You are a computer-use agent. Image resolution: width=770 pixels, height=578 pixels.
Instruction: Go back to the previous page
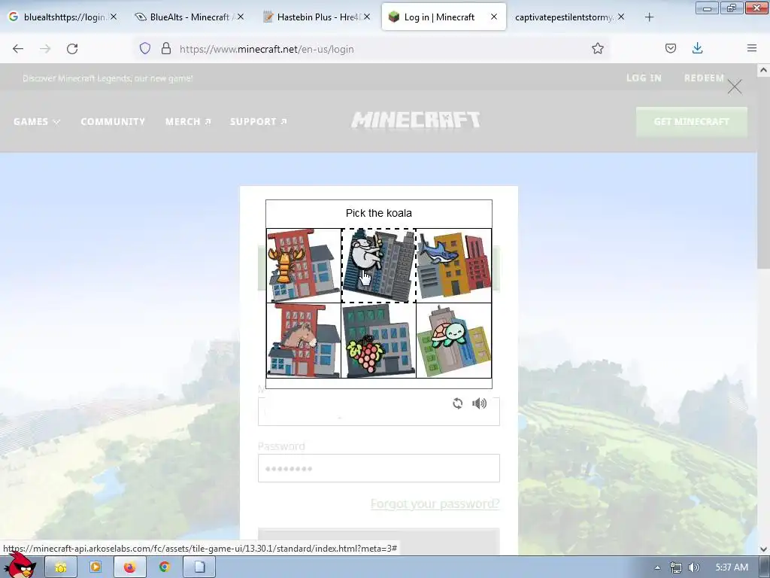coord(18,49)
